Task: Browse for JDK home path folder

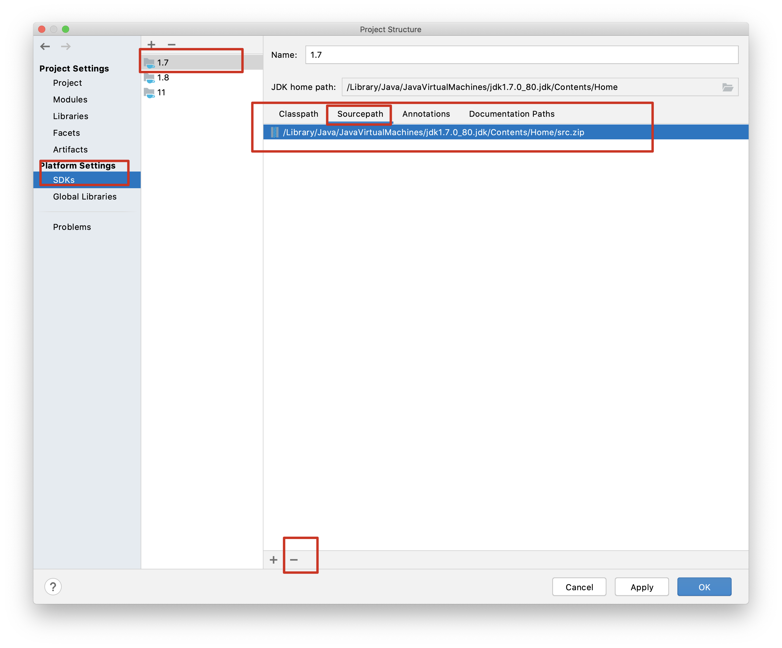Action: (727, 87)
